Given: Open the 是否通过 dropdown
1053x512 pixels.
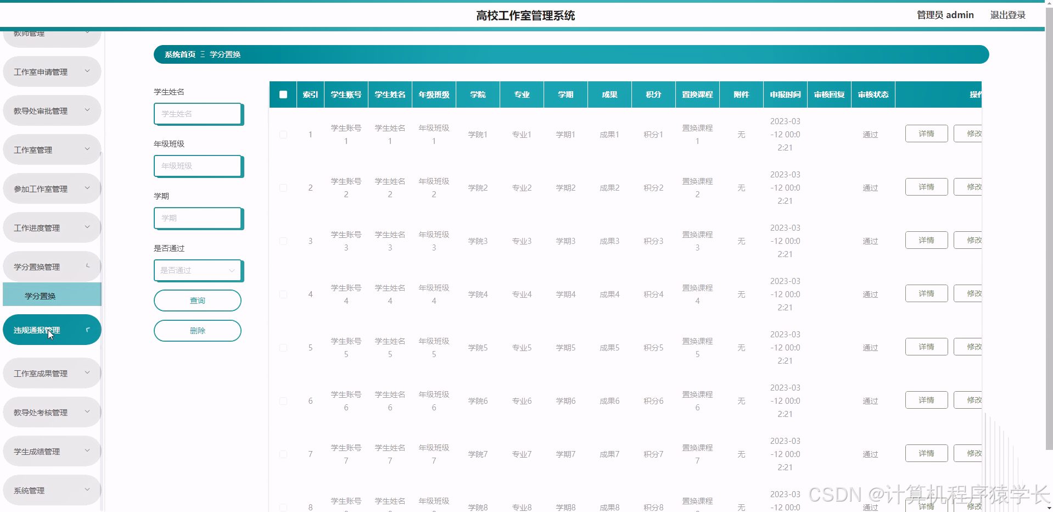Looking at the screenshot, I should click(x=198, y=270).
